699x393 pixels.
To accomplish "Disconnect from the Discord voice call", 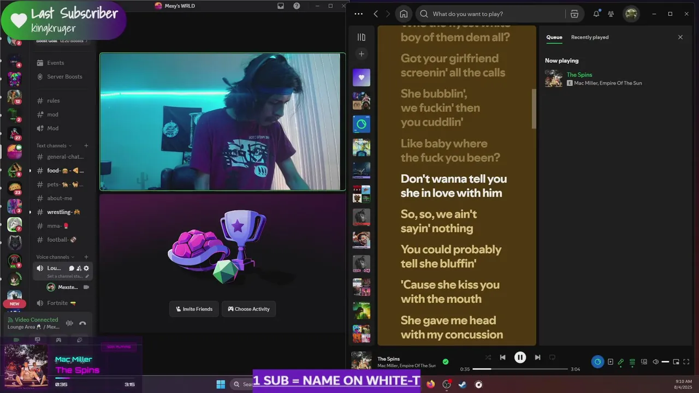I will pos(82,323).
